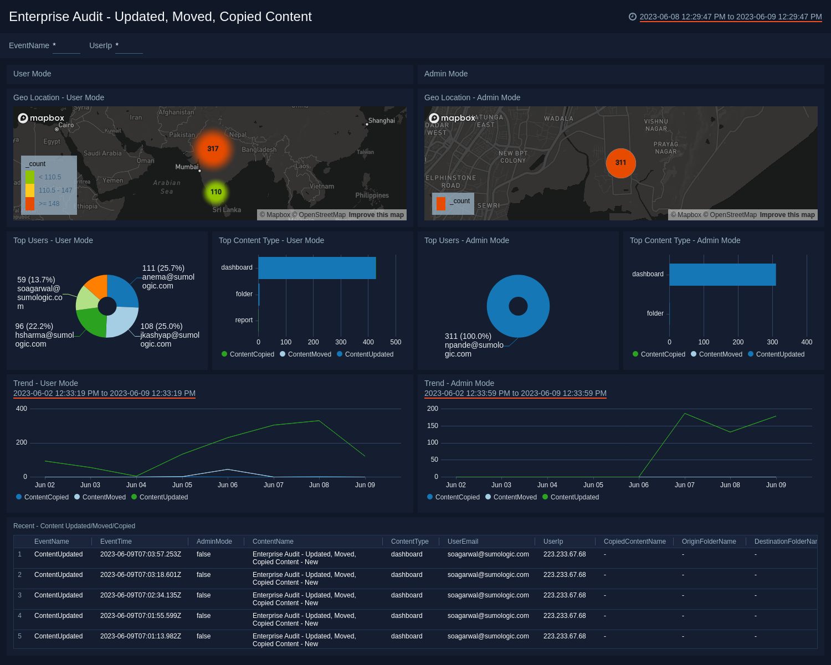Select the 311 cluster marker on Admin map
This screenshot has height=665, width=831.
click(x=620, y=163)
